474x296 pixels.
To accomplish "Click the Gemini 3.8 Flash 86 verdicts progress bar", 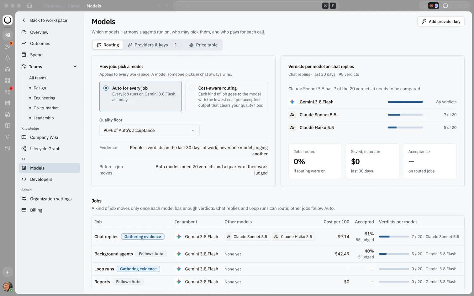I will [x=405, y=102].
